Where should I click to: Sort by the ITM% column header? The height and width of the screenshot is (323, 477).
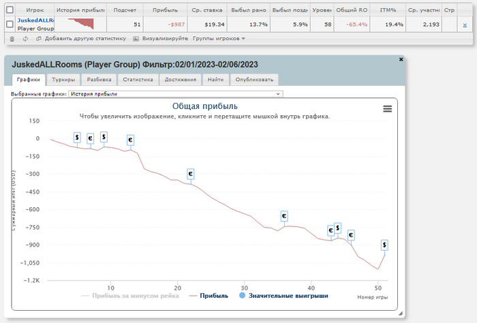(388, 10)
